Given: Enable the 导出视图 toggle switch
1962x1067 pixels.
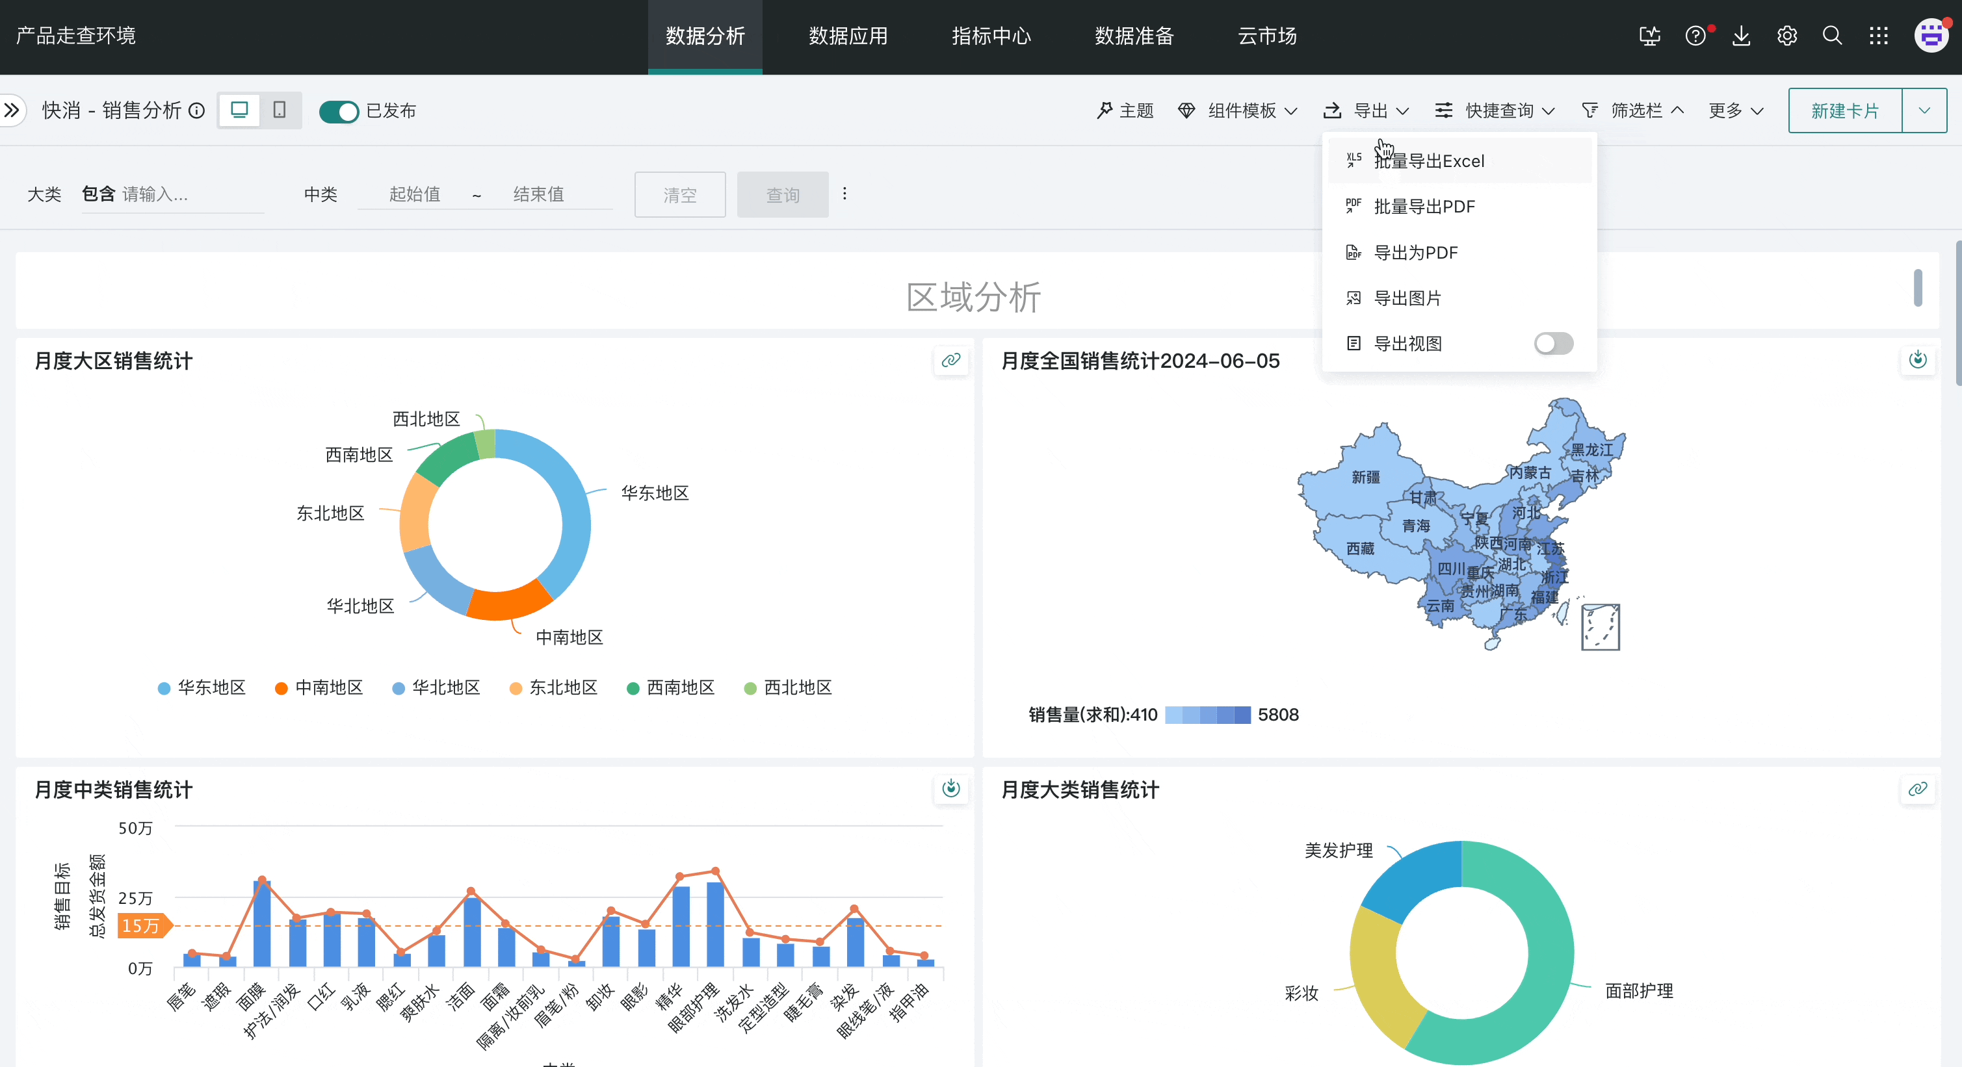Looking at the screenshot, I should point(1553,343).
